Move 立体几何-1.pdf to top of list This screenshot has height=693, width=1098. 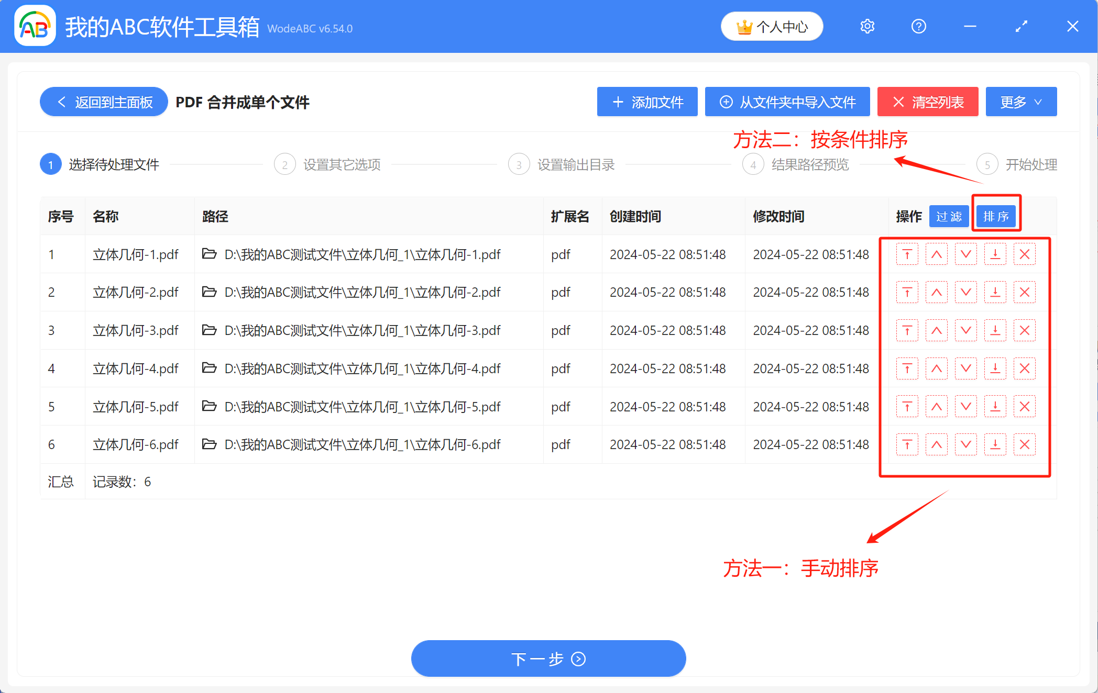click(907, 254)
